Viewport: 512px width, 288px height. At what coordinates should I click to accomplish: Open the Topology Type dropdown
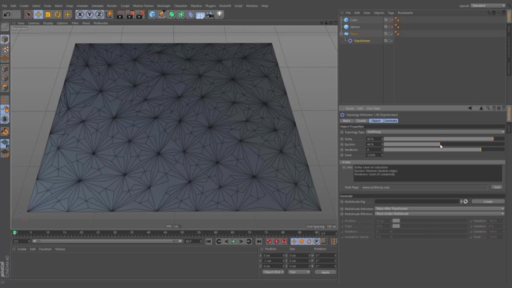point(436,132)
